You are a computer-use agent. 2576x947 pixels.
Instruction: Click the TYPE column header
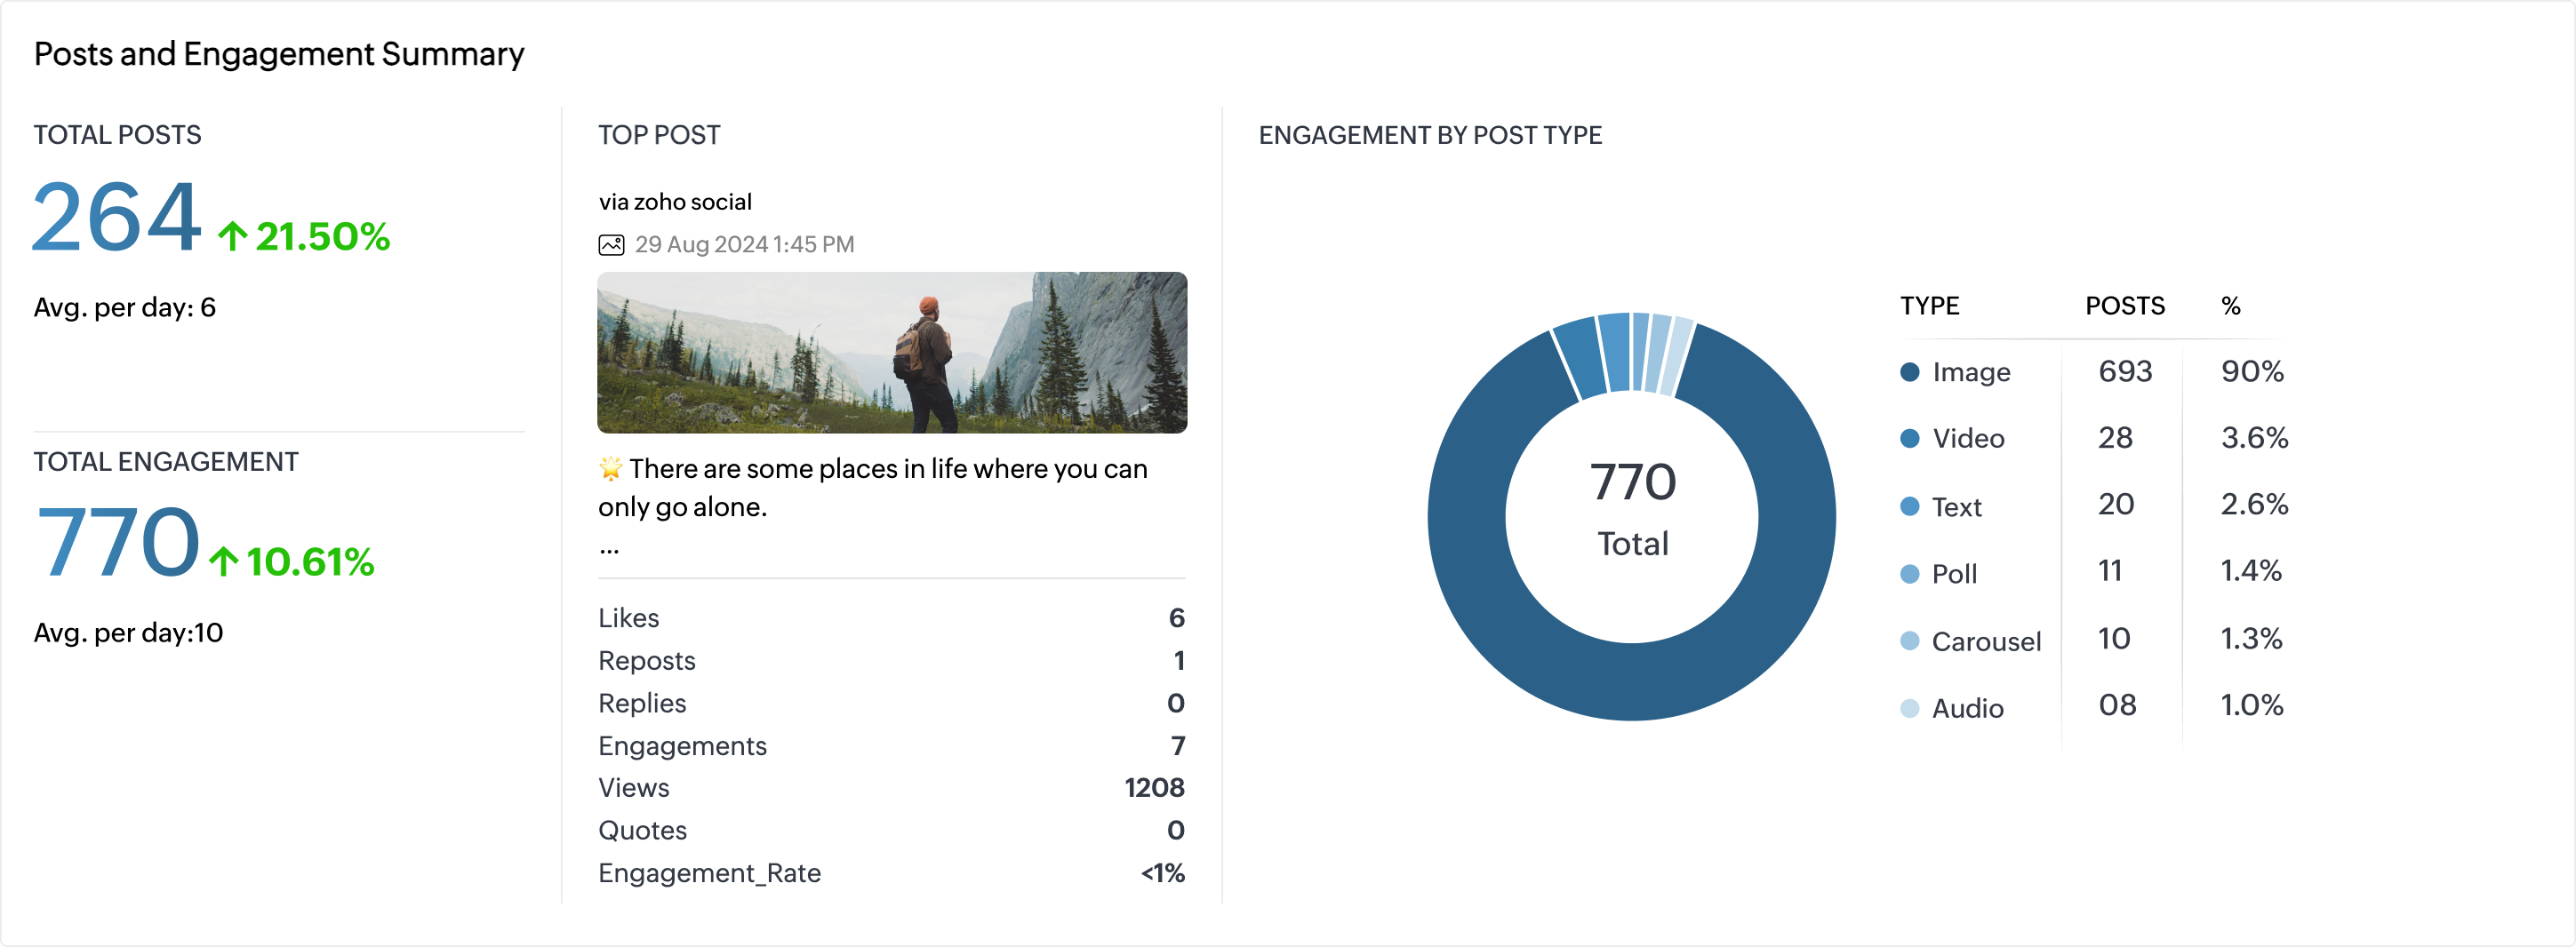[x=1929, y=306]
